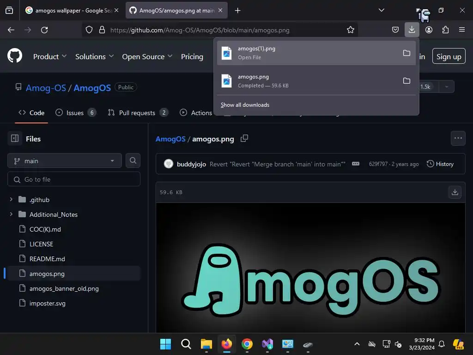Image resolution: width=473 pixels, height=355 pixels.
Task: Open the main branch selector
Action: point(65,161)
